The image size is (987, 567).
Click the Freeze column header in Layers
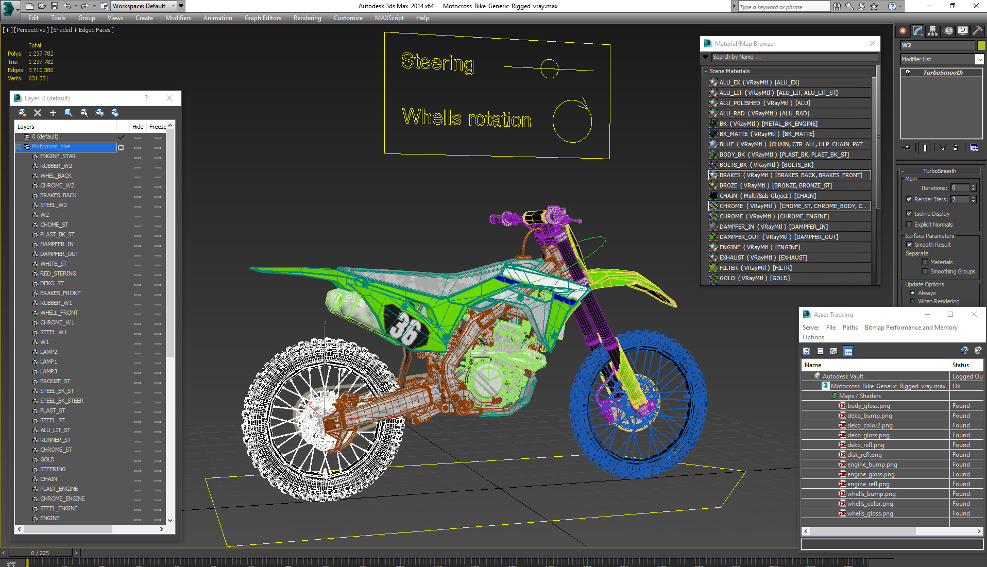pyautogui.click(x=157, y=127)
